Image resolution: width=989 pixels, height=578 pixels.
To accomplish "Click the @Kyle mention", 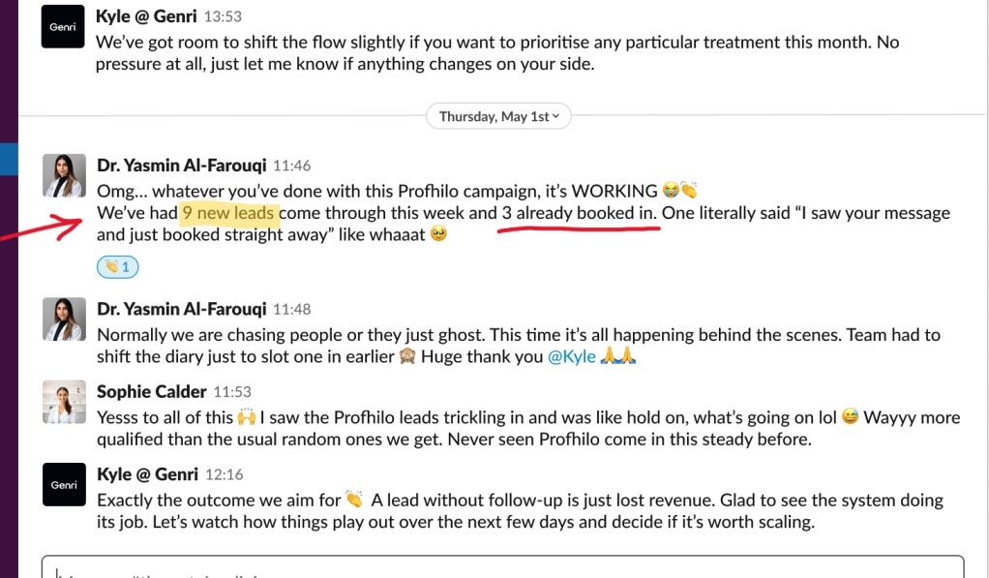I will click(571, 356).
